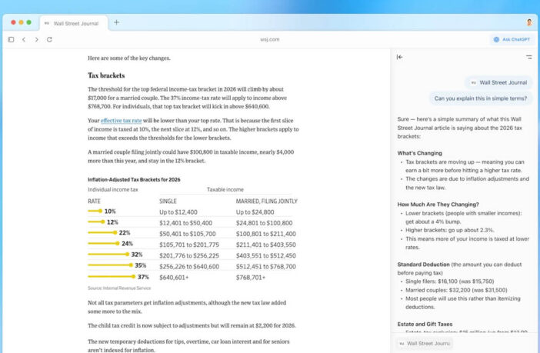Open the side panel menu icon
Screen dimensions: 540x353
(x=529, y=57)
